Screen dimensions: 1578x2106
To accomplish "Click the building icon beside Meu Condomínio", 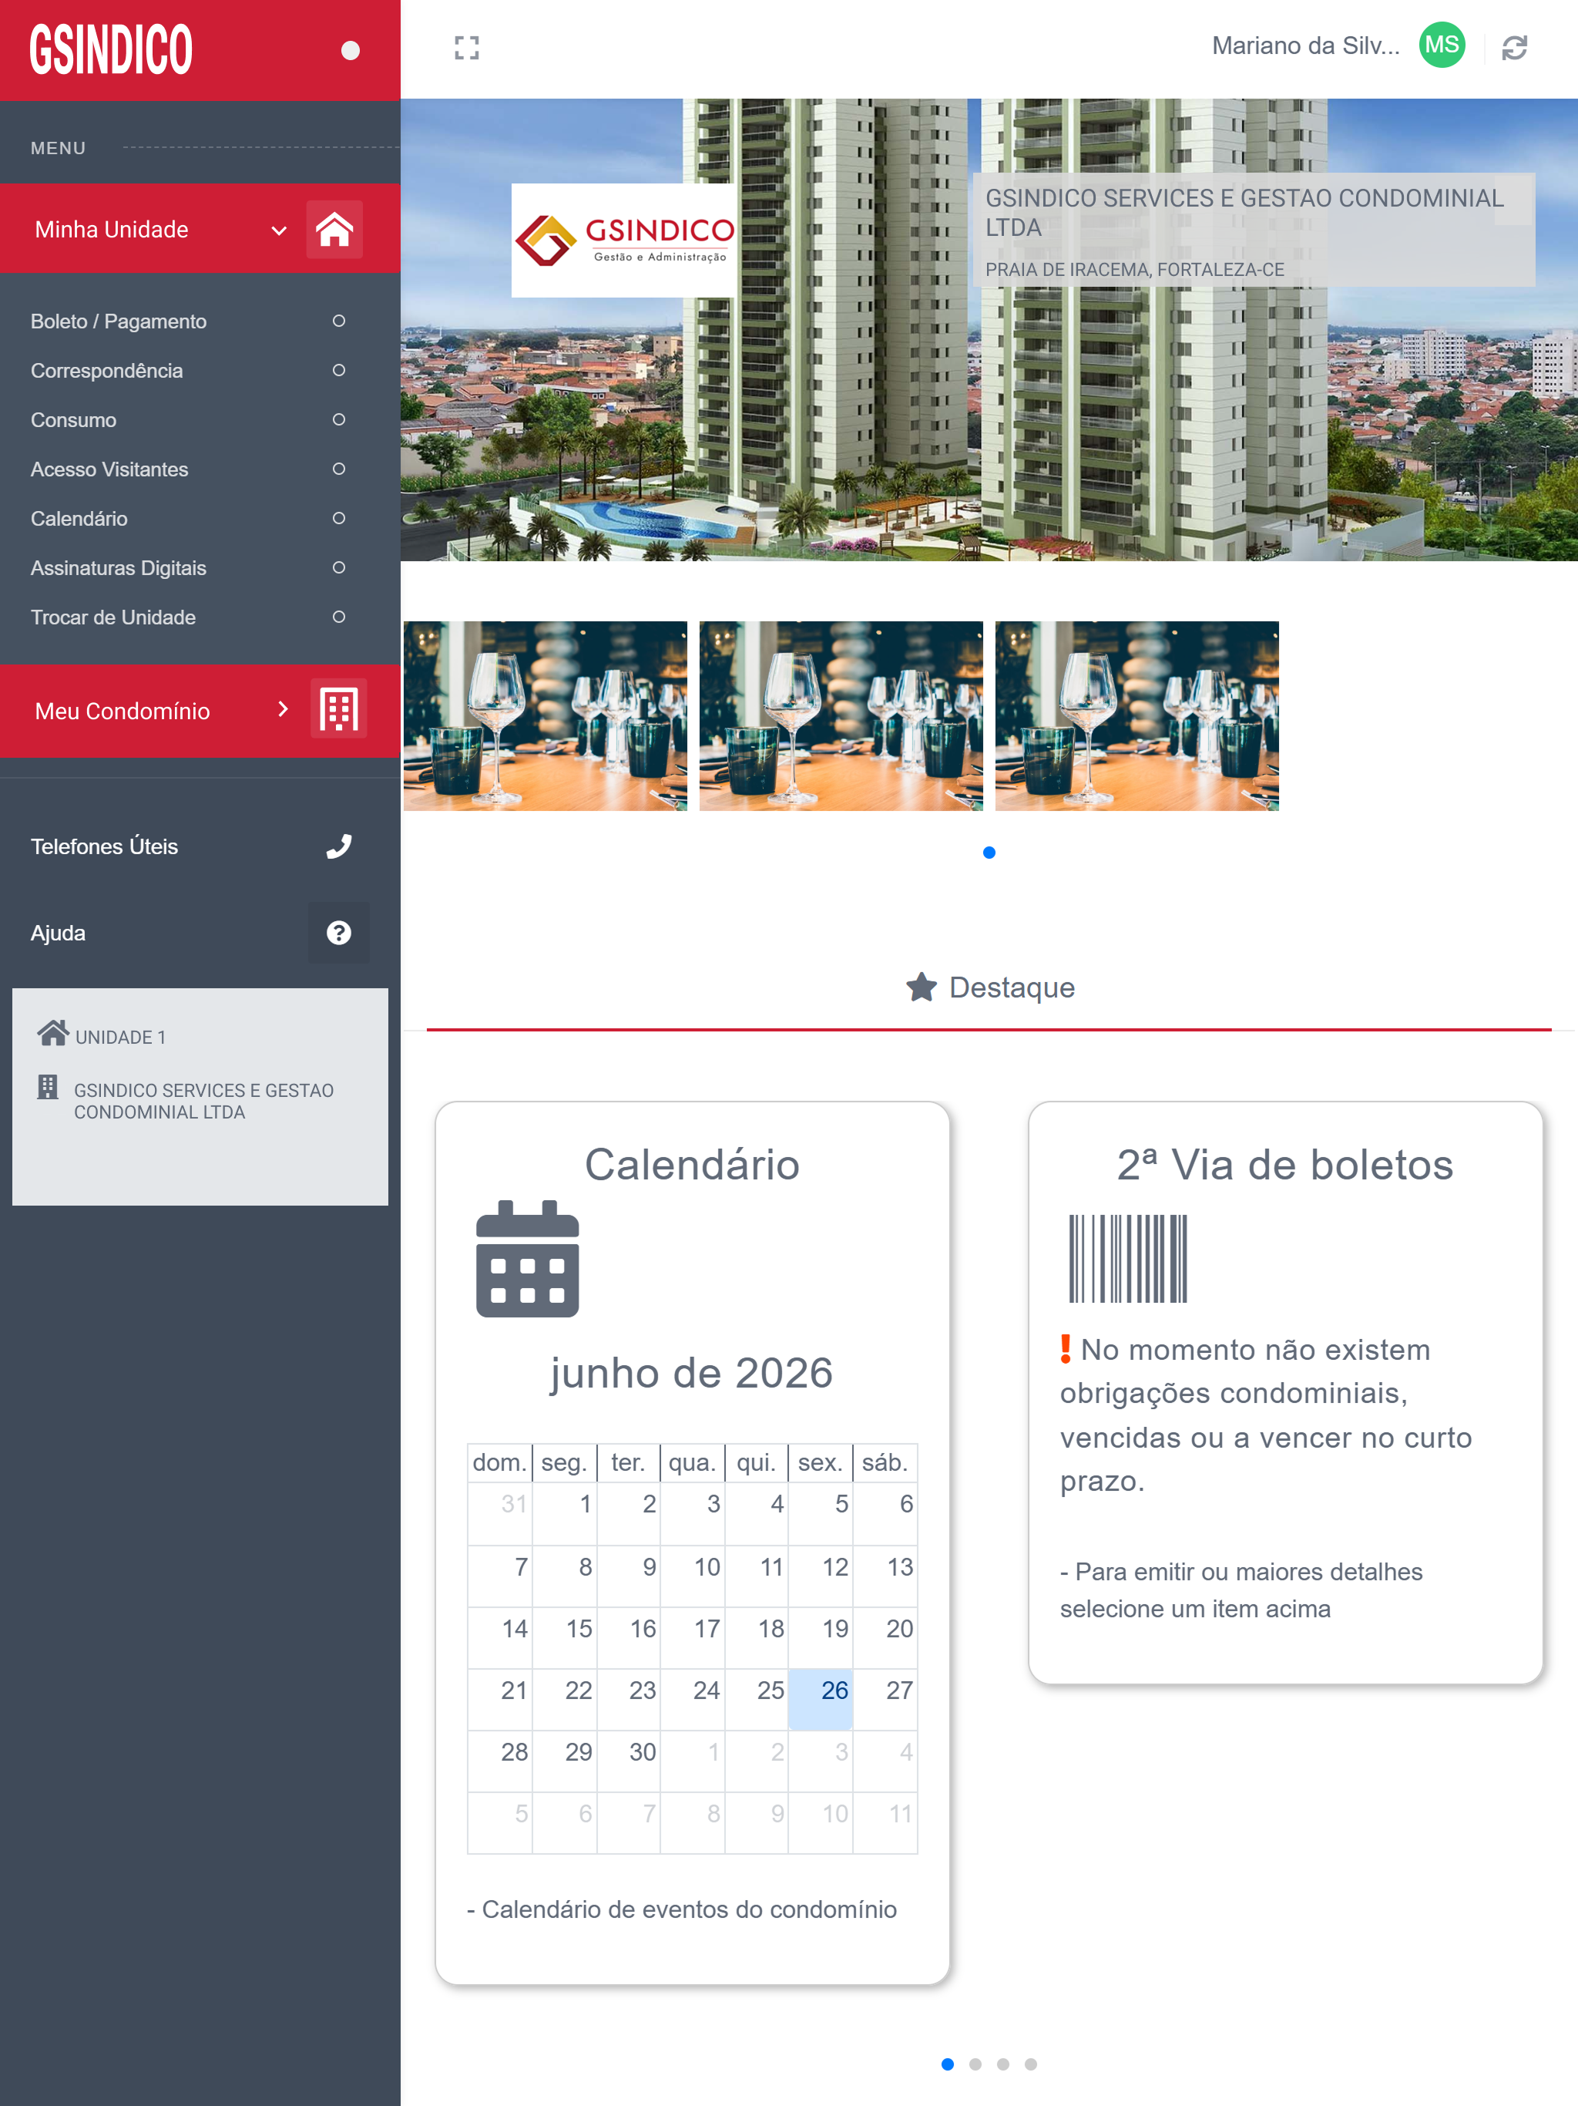I will coord(339,709).
